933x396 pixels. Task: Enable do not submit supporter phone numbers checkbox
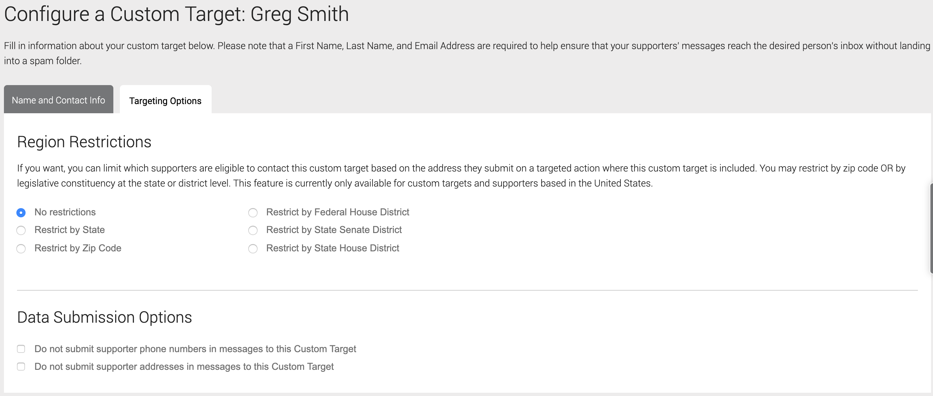point(21,349)
